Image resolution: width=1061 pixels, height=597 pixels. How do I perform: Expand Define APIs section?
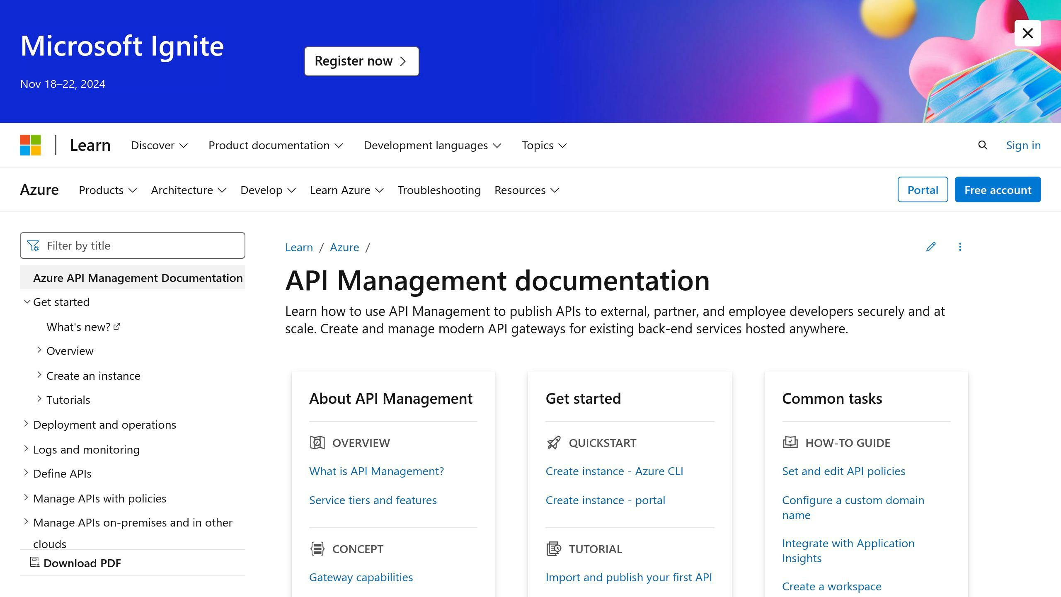pyautogui.click(x=26, y=473)
